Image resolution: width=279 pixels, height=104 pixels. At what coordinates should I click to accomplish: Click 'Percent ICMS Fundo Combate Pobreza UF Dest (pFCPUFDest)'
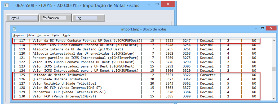[85, 45]
